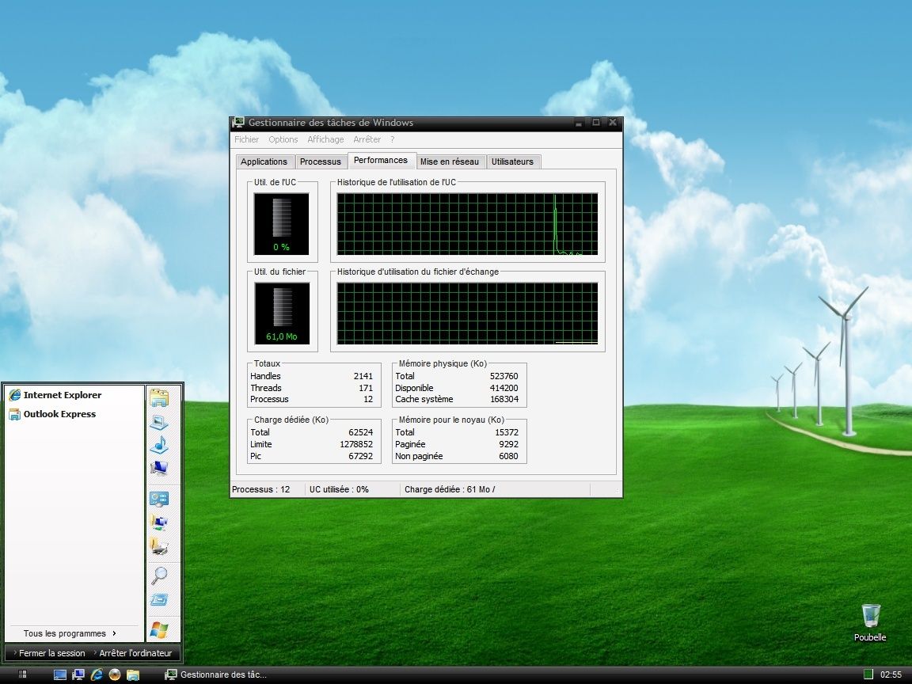The height and width of the screenshot is (684, 912).
Task: Open the Options menu
Action: [283, 139]
